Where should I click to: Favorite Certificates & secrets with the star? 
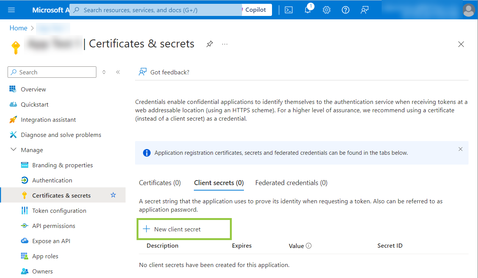tap(113, 195)
